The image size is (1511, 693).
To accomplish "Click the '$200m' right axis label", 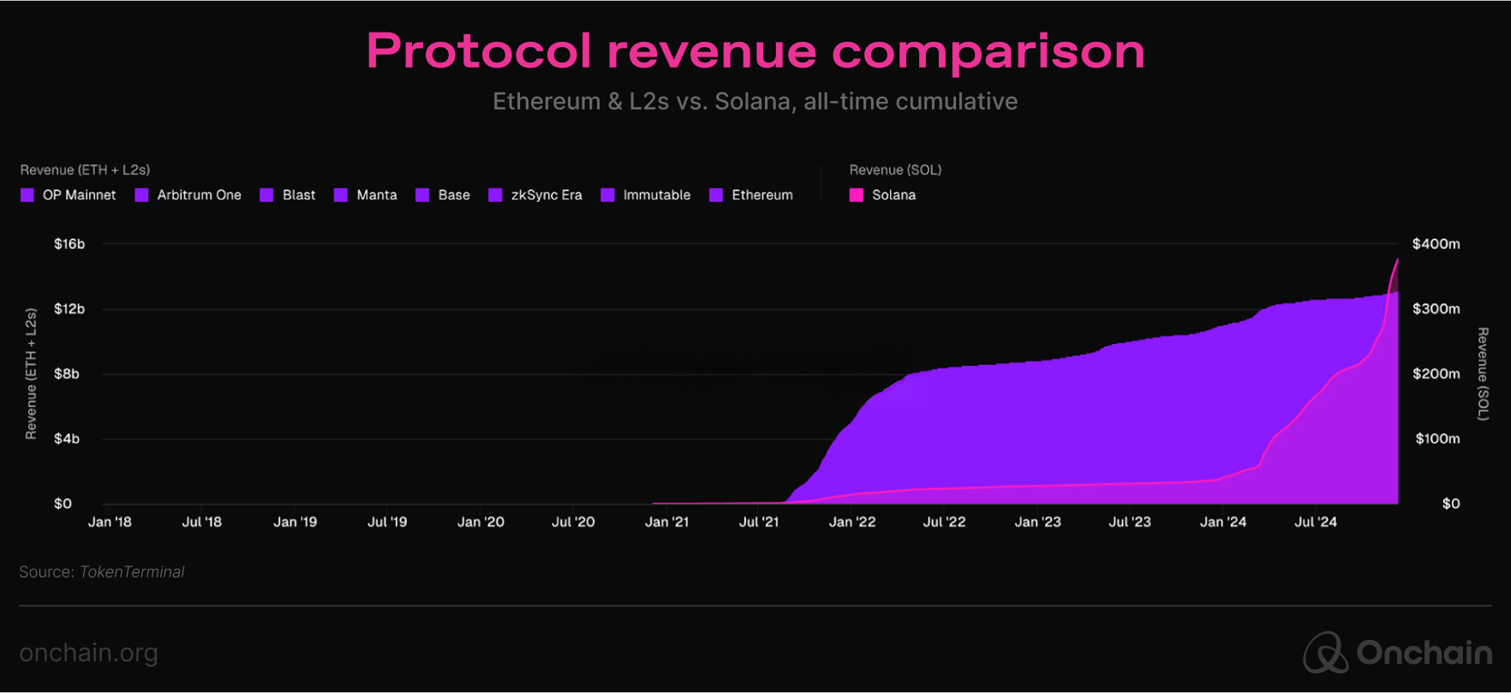I will [x=1436, y=374].
